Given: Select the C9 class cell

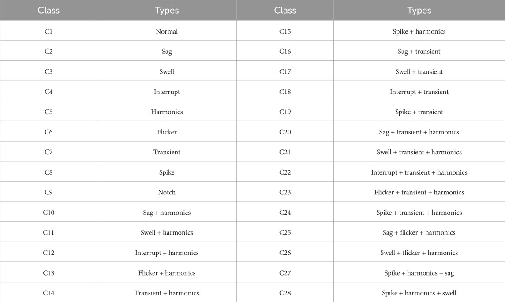Looking at the screenshot, I should (x=49, y=192).
